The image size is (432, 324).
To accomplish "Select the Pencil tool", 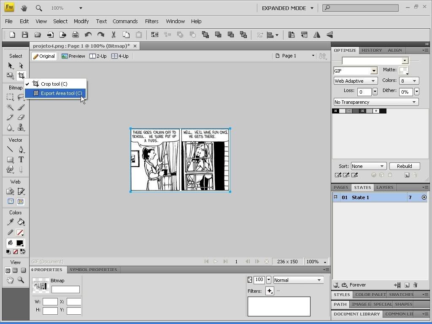I will point(10,117).
